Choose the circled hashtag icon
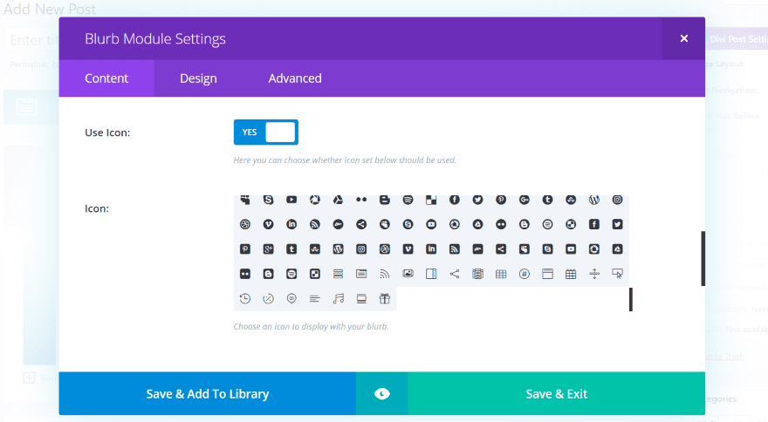 tap(525, 274)
